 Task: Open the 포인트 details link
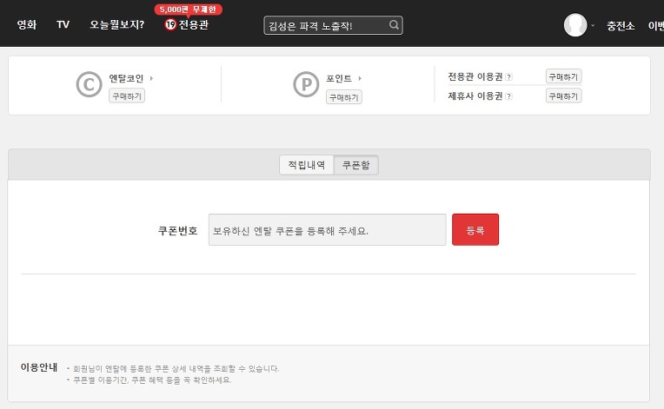(339, 78)
